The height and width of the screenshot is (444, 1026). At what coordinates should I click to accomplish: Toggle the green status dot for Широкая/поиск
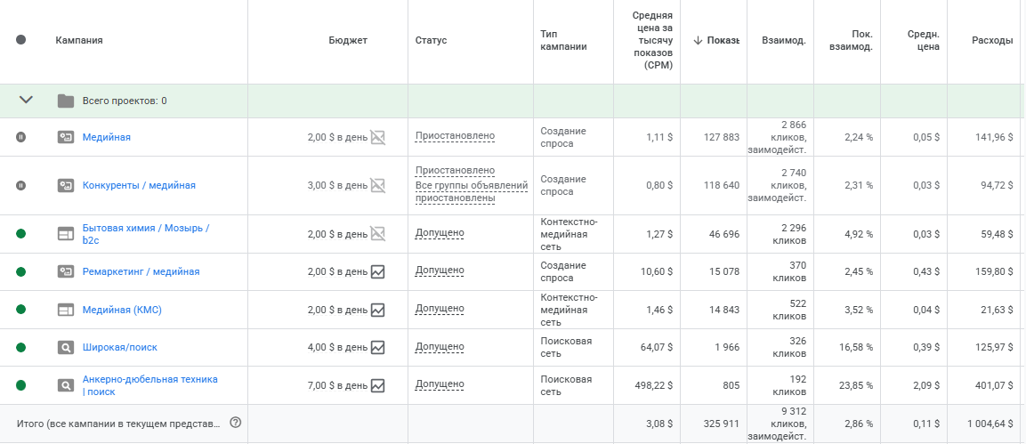[21, 347]
